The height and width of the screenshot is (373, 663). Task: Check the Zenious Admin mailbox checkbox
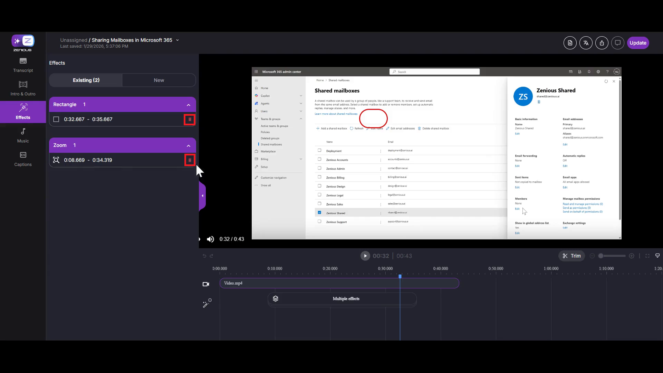click(x=319, y=168)
